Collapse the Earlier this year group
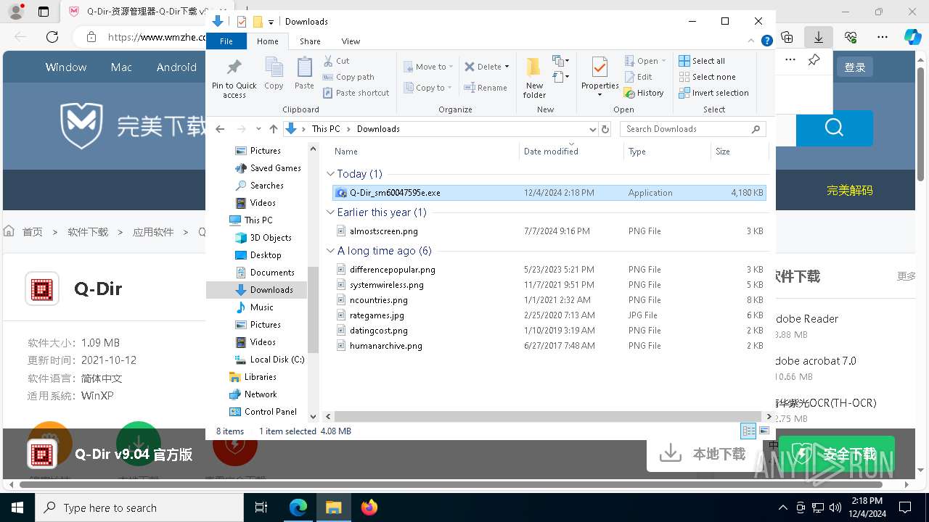This screenshot has width=929, height=522. pos(331,212)
